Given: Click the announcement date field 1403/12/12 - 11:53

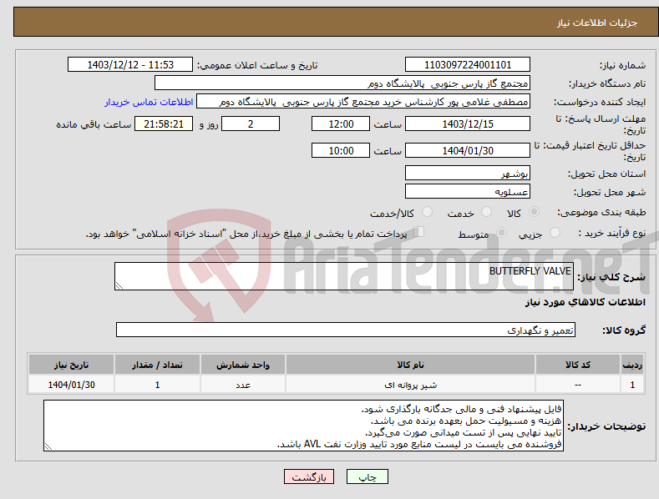Looking at the screenshot, I should [130, 65].
